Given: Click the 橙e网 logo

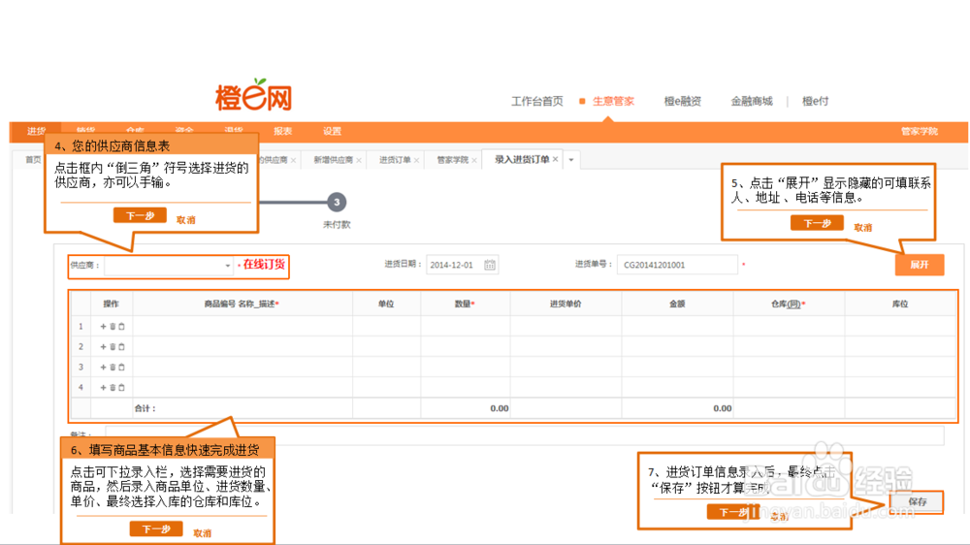Looking at the screenshot, I should coord(253,95).
